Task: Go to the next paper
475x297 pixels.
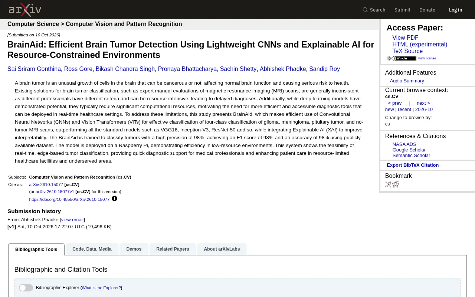Action: pos(423,103)
